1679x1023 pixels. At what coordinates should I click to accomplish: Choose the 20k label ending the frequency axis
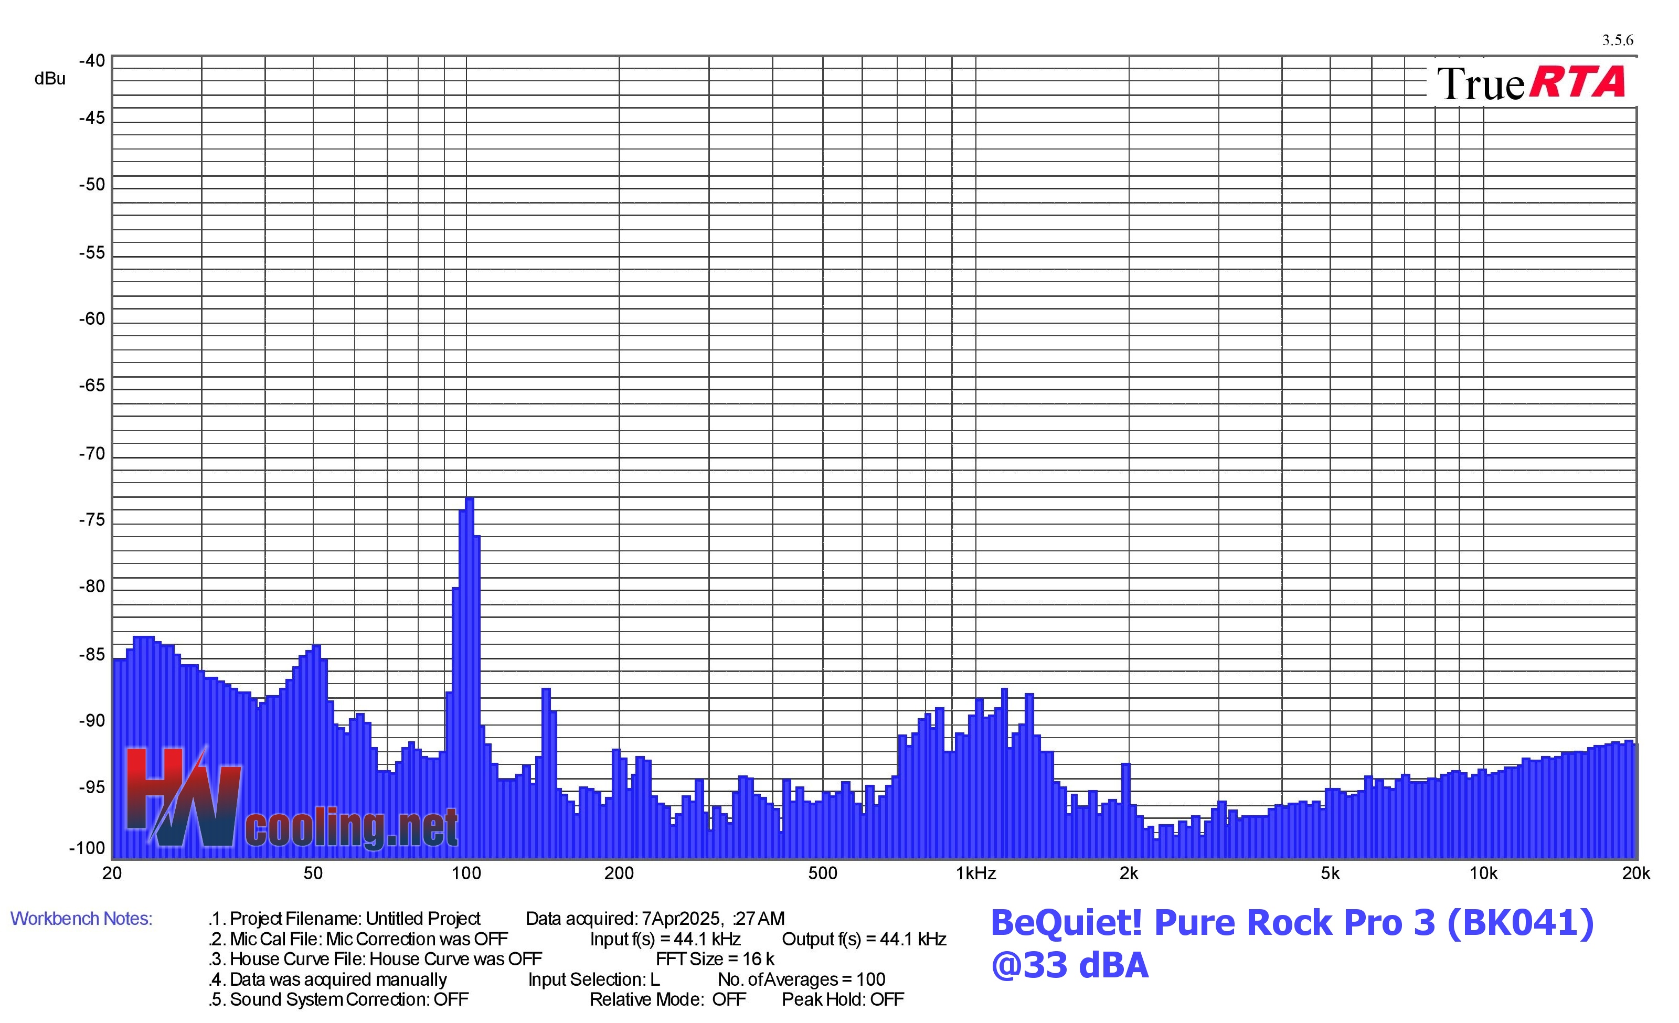[1636, 874]
